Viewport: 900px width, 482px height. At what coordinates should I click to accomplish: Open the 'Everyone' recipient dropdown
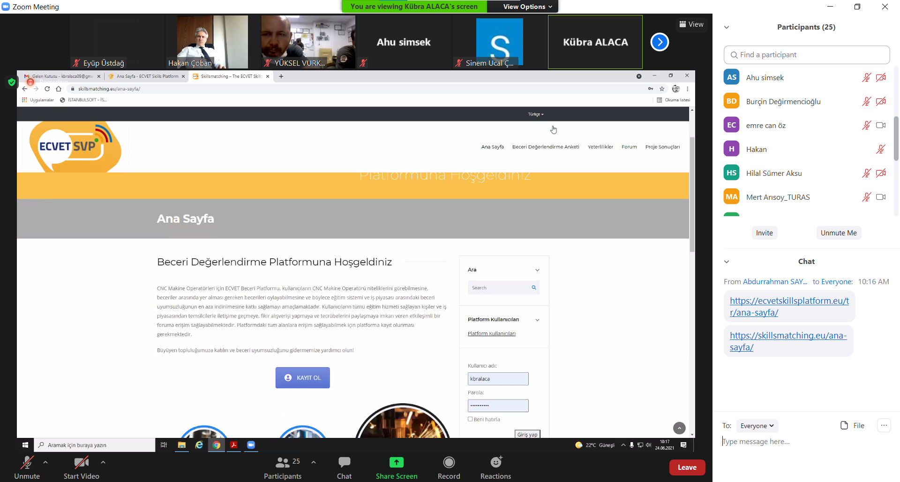pos(757,426)
